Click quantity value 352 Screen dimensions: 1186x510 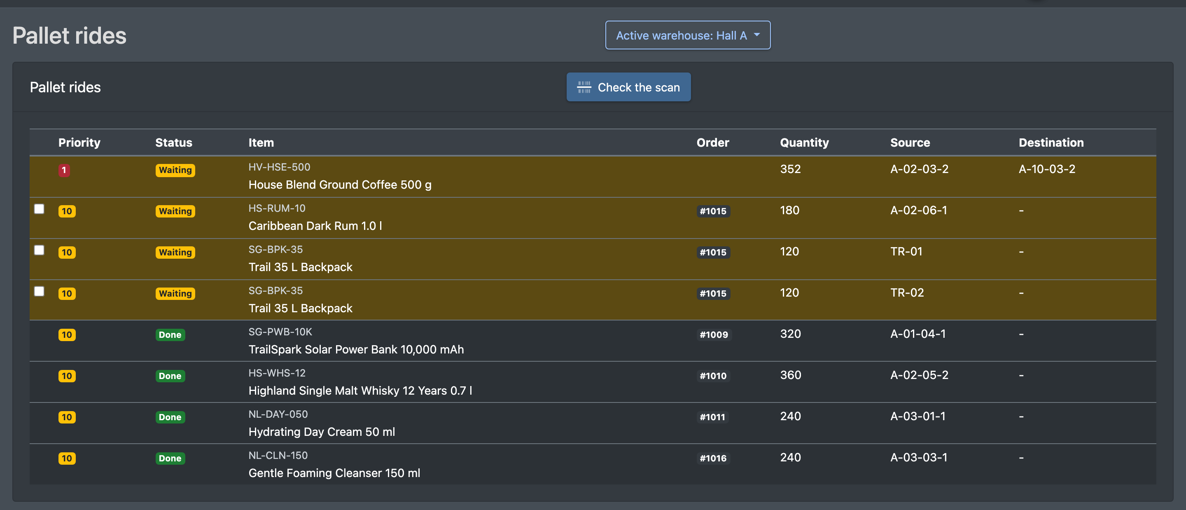pos(790,169)
